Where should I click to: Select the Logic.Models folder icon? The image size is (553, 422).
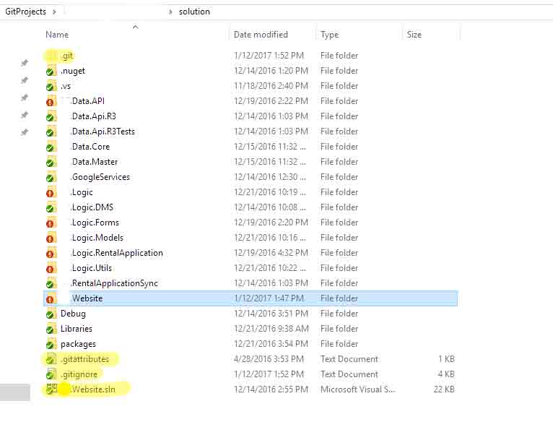51,238
